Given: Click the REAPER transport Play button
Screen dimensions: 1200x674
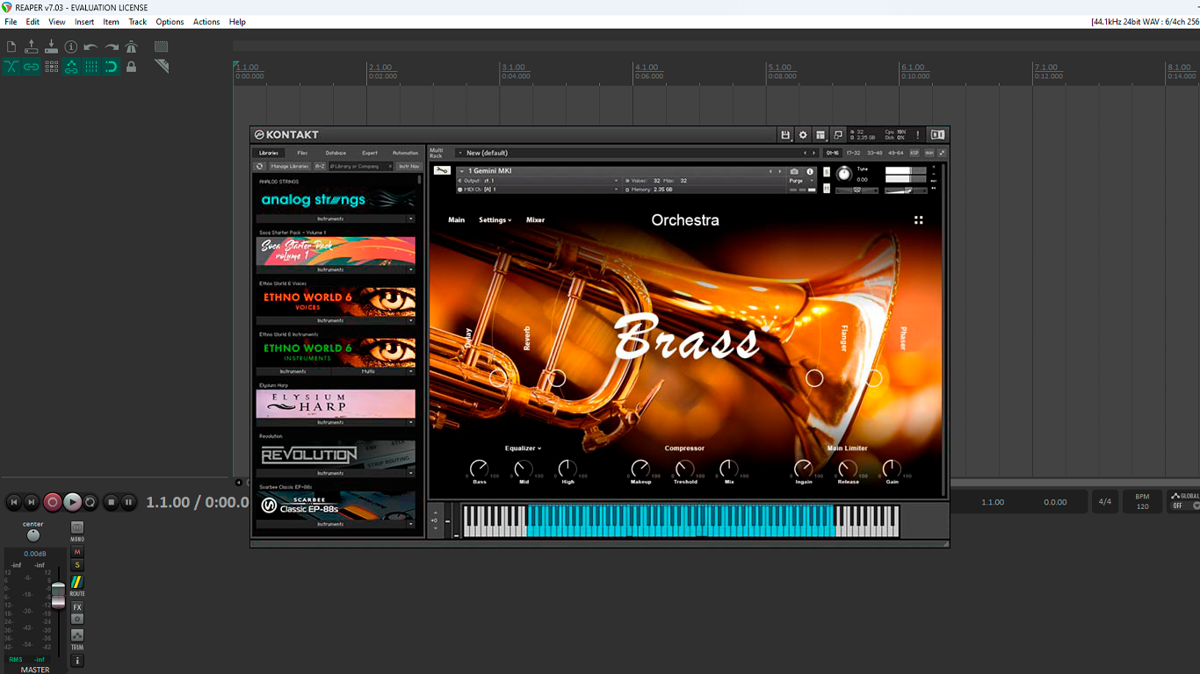Looking at the screenshot, I should (x=73, y=502).
